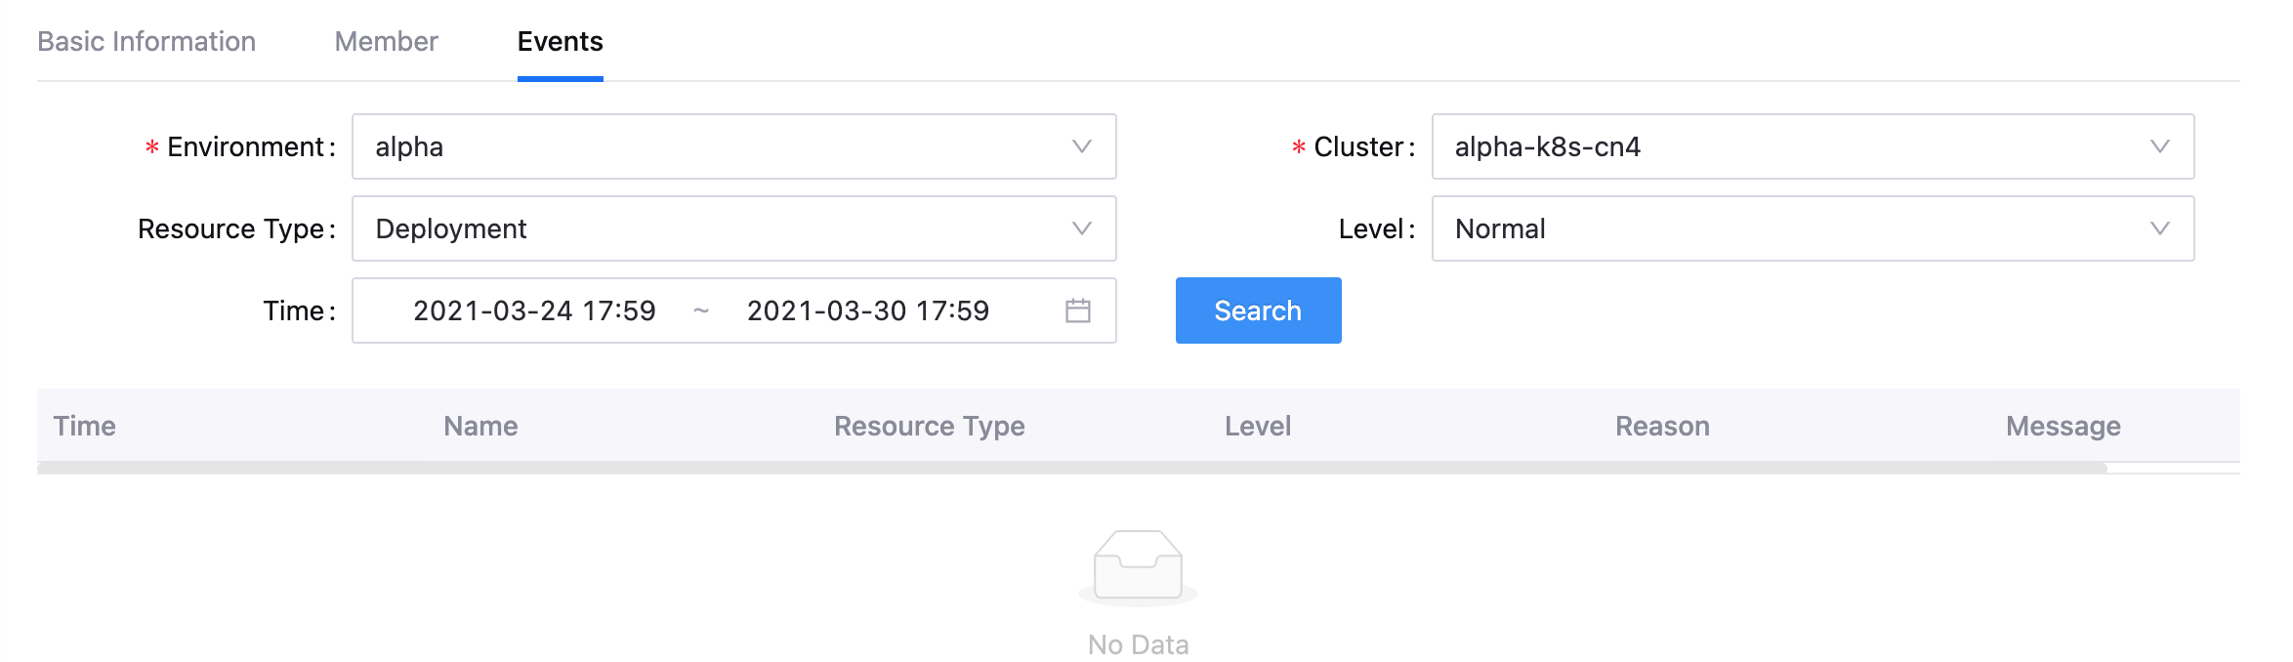
Task: Click the Message column header
Action: point(2063,426)
